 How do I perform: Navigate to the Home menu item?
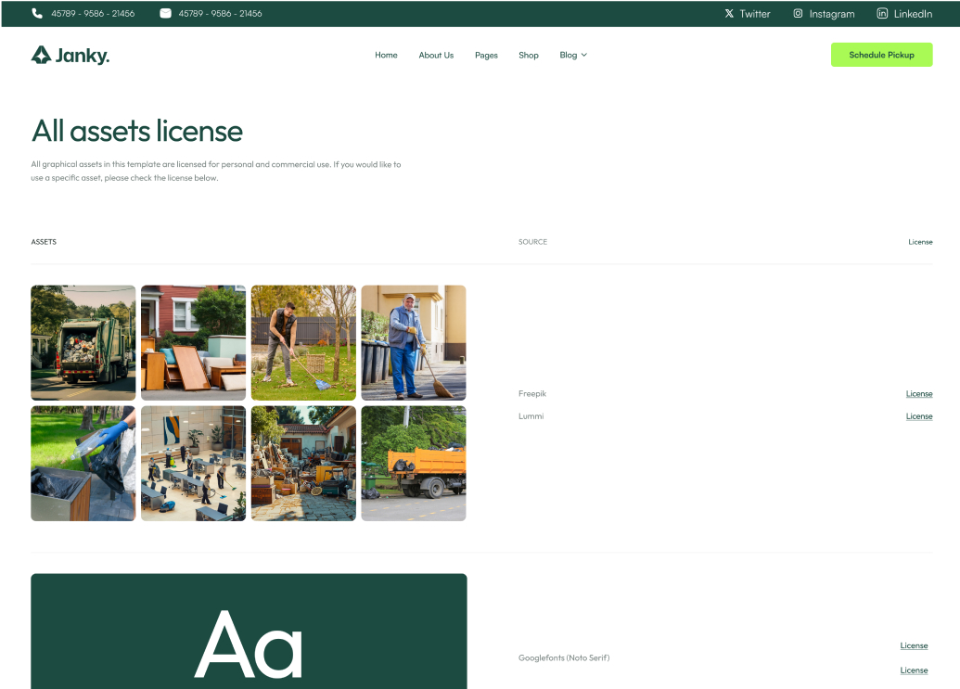(386, 55)
